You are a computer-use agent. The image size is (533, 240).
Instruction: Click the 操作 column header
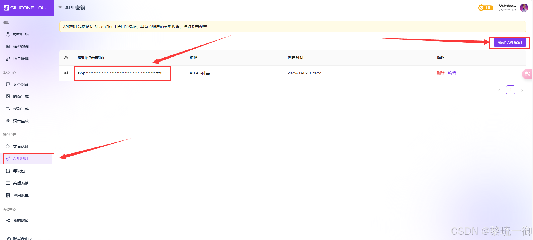441,58
